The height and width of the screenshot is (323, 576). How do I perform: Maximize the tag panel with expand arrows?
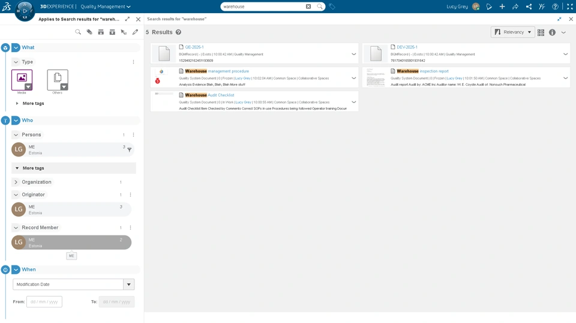(x=127, y=19)
